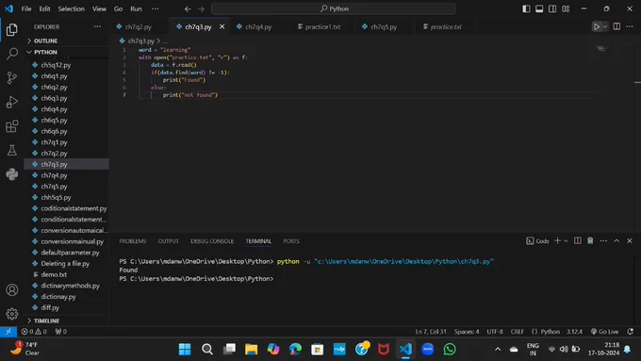Open Source Control view

tap(12, 77)
